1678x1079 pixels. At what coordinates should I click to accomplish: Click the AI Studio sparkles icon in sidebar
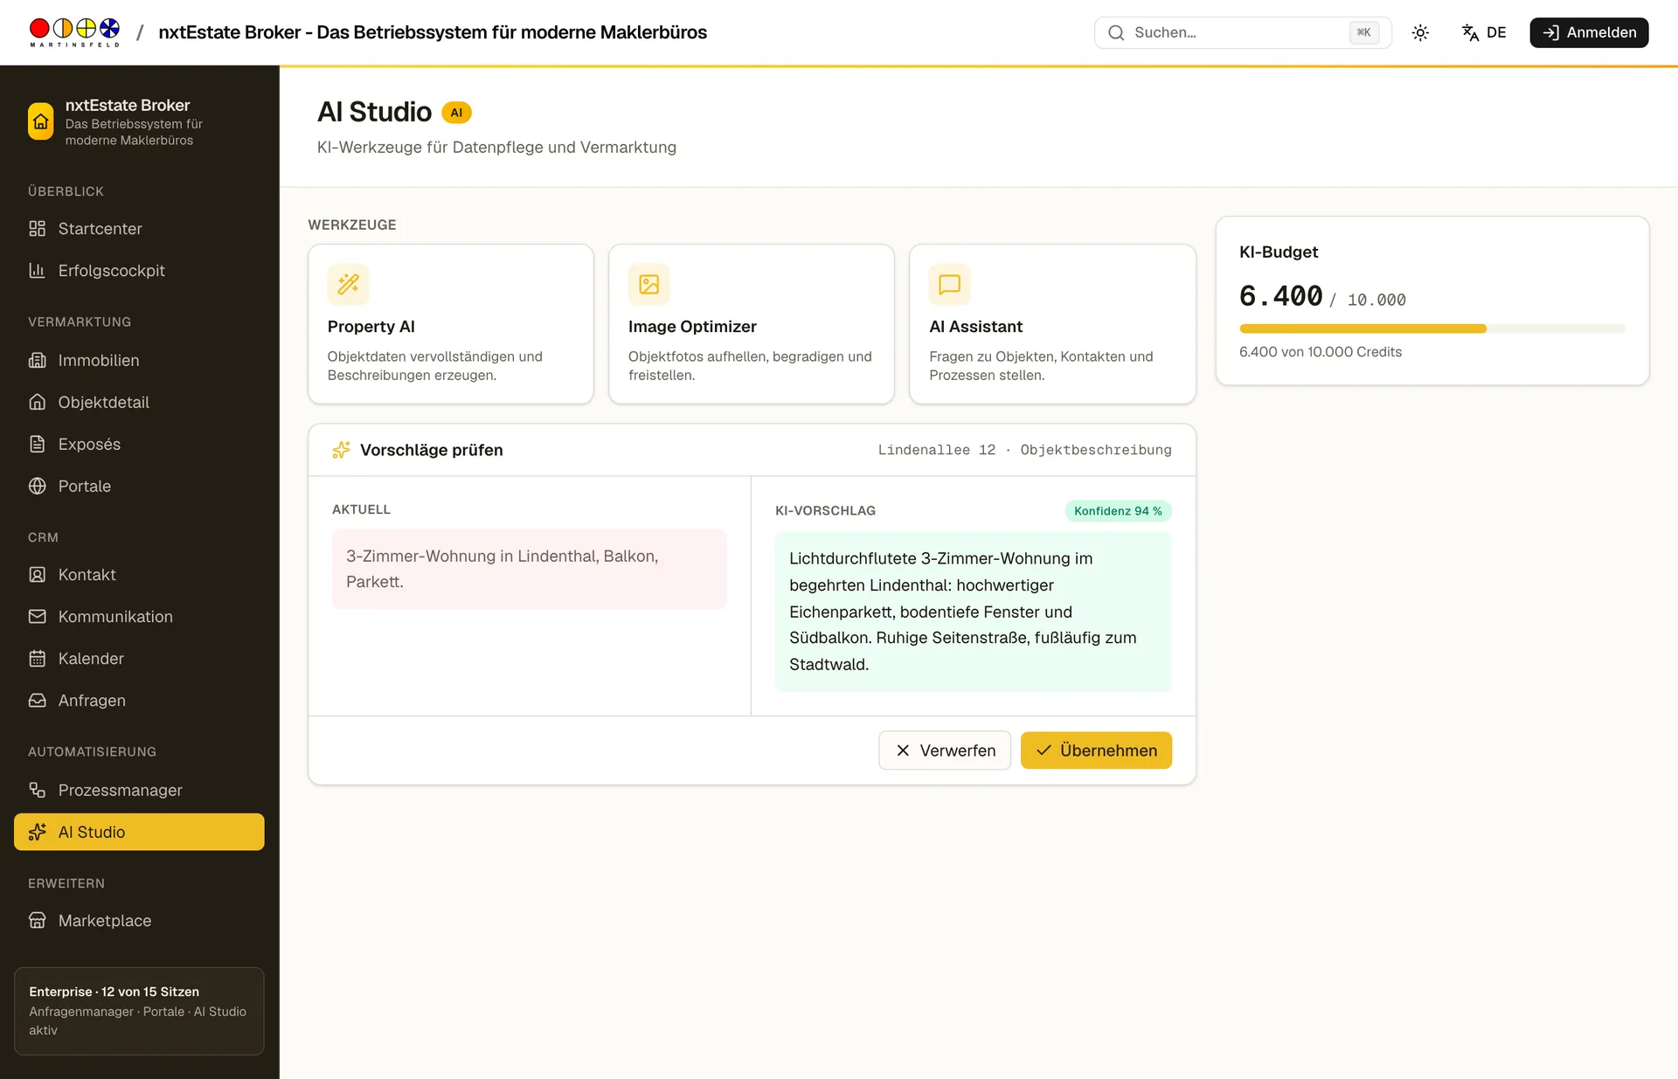pos(37,832)
